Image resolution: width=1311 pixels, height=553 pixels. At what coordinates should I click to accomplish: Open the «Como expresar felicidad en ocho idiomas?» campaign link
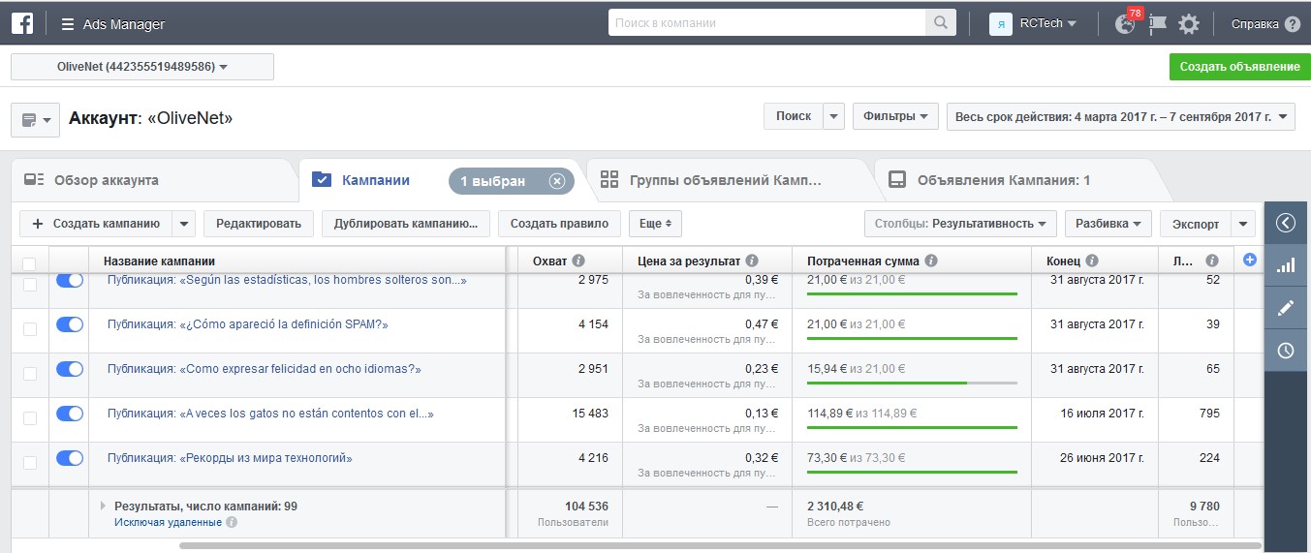point(264,369)
